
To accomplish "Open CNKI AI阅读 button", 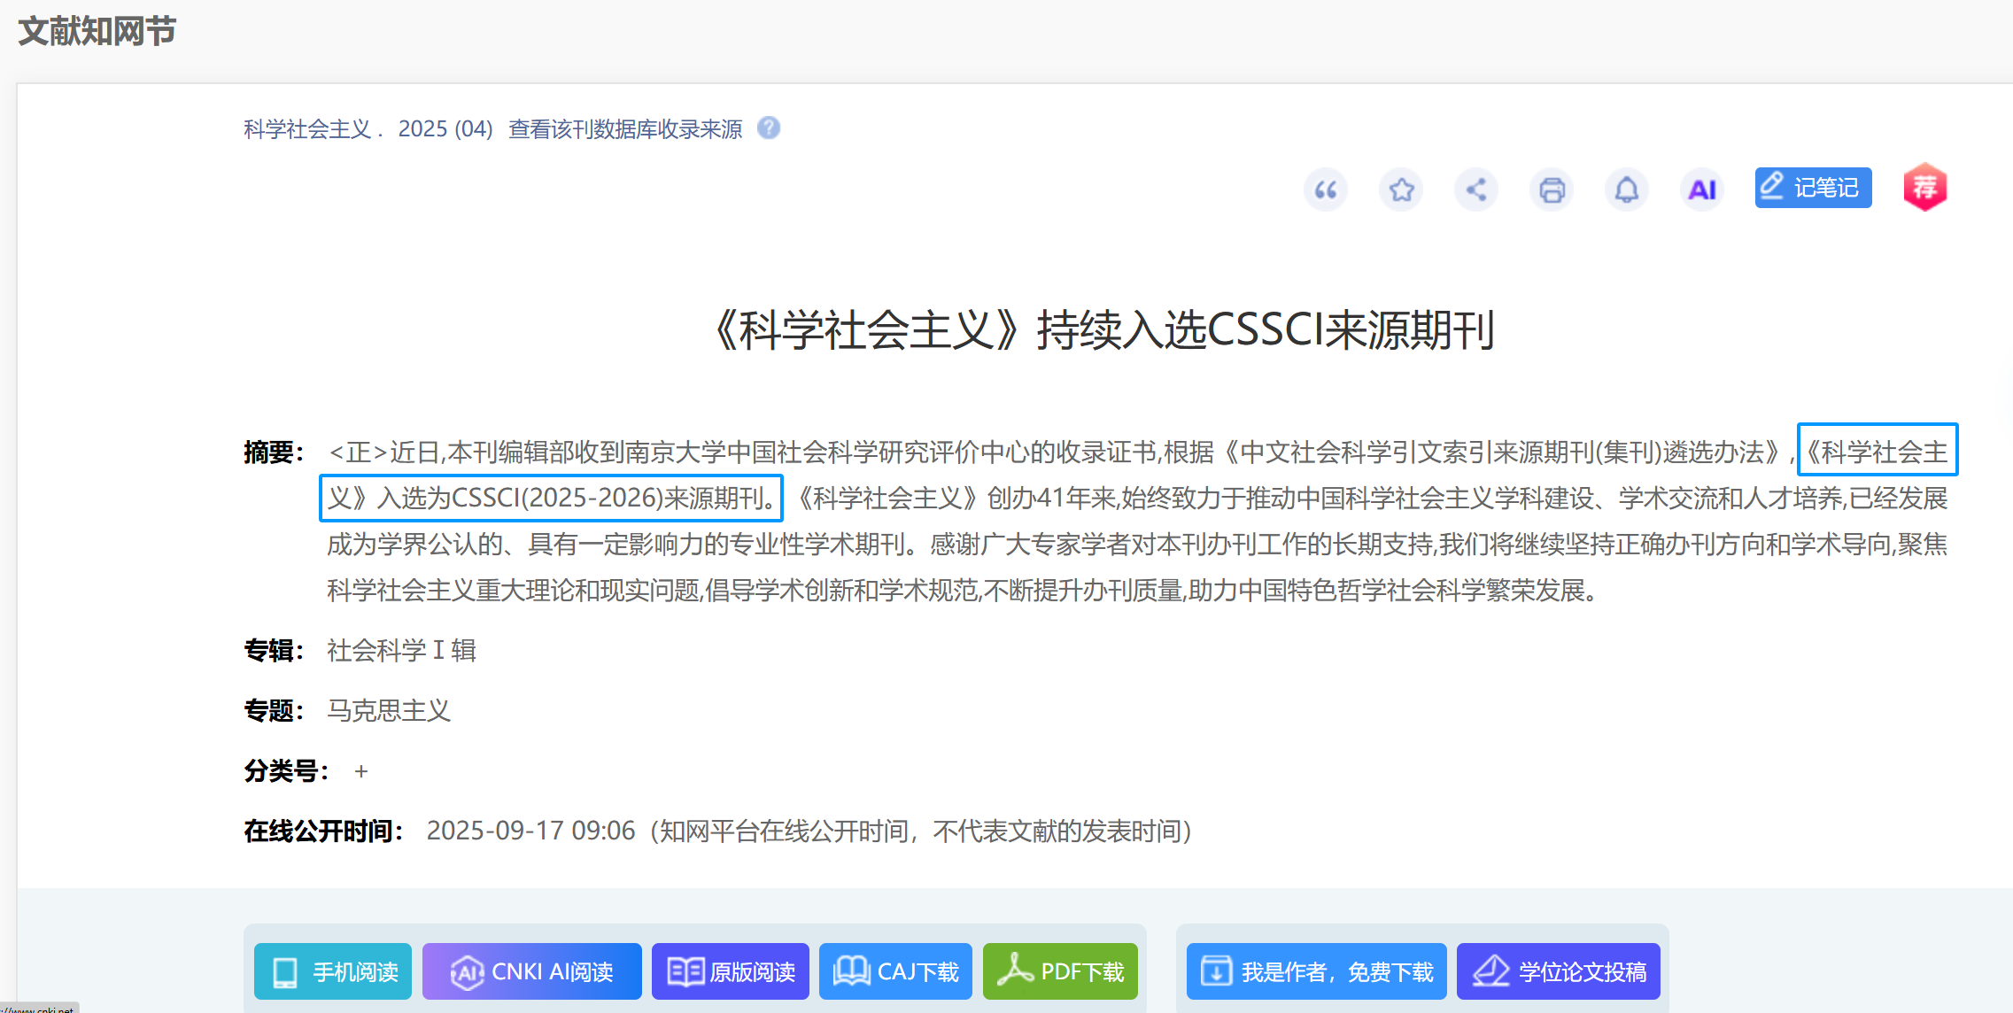I will pyautogui.click(x=532, y=971).
